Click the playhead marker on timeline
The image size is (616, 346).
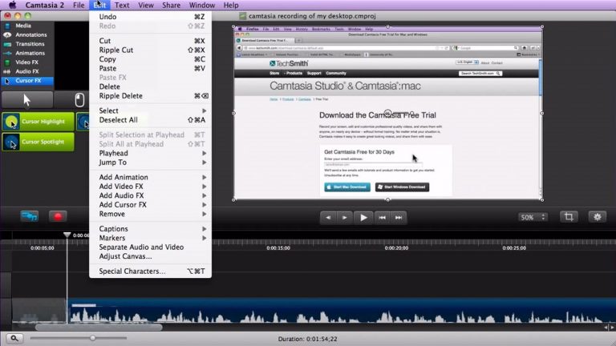point(67,235)
